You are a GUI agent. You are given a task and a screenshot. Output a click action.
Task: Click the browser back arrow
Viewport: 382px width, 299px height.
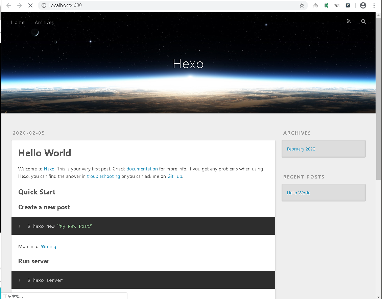[x=9, y=5]
